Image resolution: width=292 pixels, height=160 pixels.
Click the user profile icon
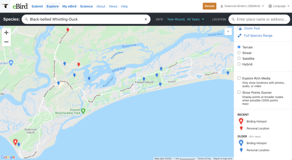tap(222, 6)
